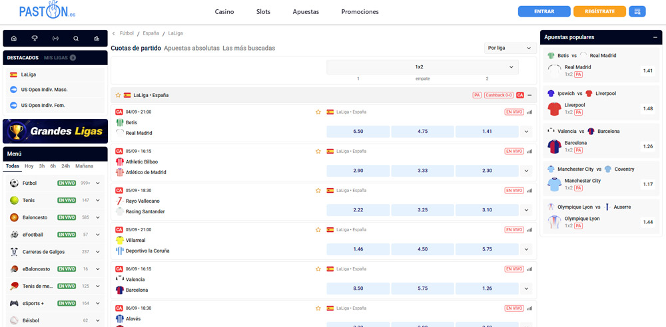The height and width of the screenshot is (327, 666).
Task: Switch to Apuestas absolutas tab
Action: point(192,49)
